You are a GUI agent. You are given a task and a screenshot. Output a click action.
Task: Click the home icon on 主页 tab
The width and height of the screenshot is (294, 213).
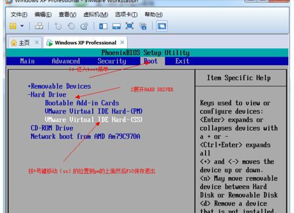point(14,43)
